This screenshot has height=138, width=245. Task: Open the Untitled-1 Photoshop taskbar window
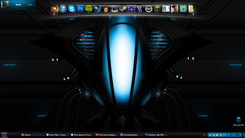(155, 135)
